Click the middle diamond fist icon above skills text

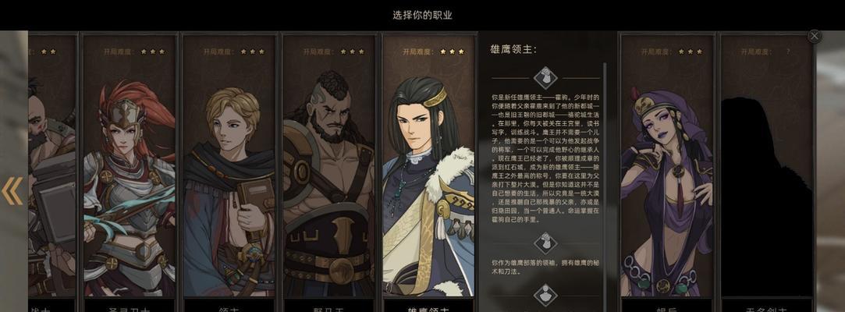coord(545,243)
